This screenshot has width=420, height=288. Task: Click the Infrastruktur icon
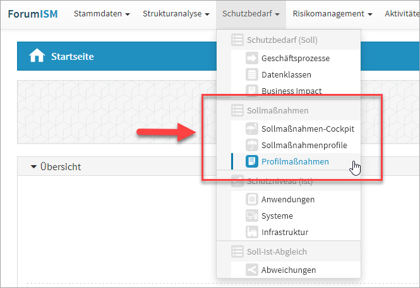252,233
